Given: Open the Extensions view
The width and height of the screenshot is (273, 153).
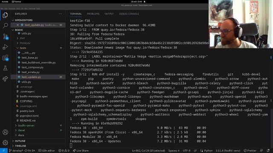Looking at the screenshot, I should click(5, 58).
